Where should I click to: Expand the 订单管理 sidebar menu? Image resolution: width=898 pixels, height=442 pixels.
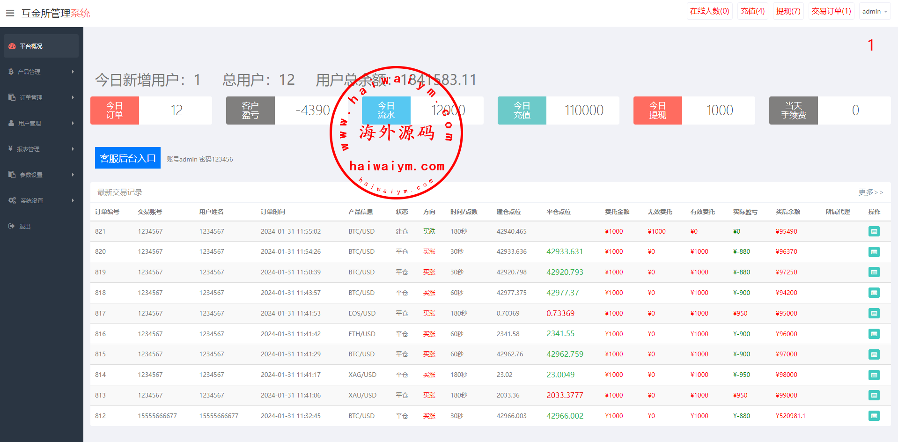41,97
